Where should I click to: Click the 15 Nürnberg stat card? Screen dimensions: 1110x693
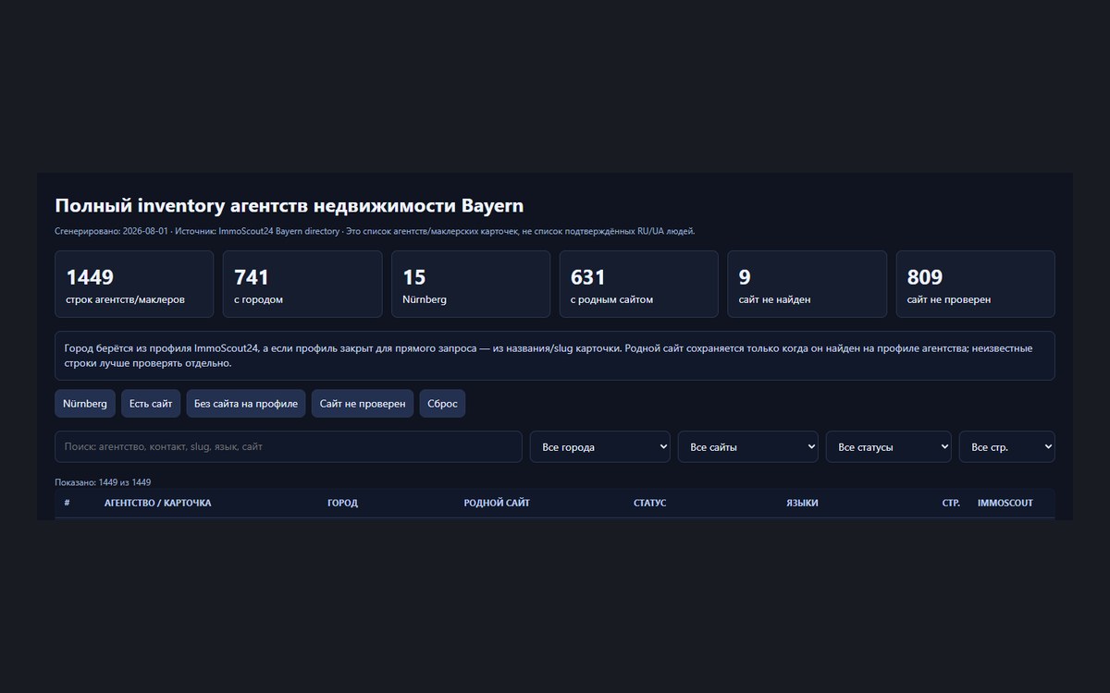pyautogui.click(x=471, y=285)
